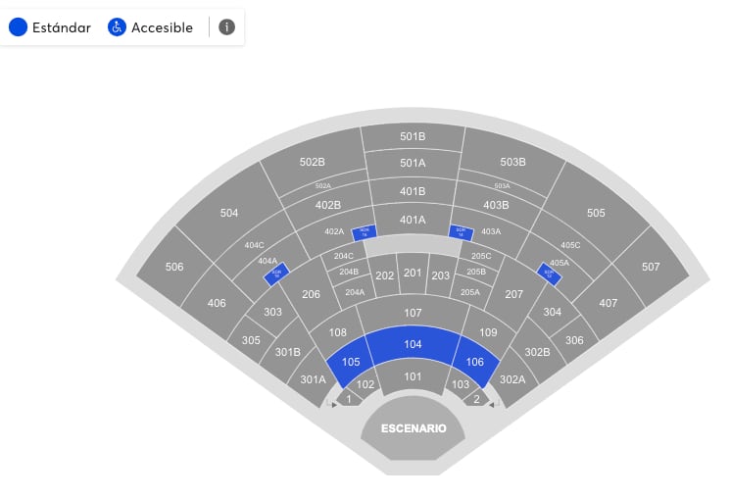Image resolution: width=730 pixels, height=499 pixels.
Task: Click section 507 on far right
Action: pos(651,267)
